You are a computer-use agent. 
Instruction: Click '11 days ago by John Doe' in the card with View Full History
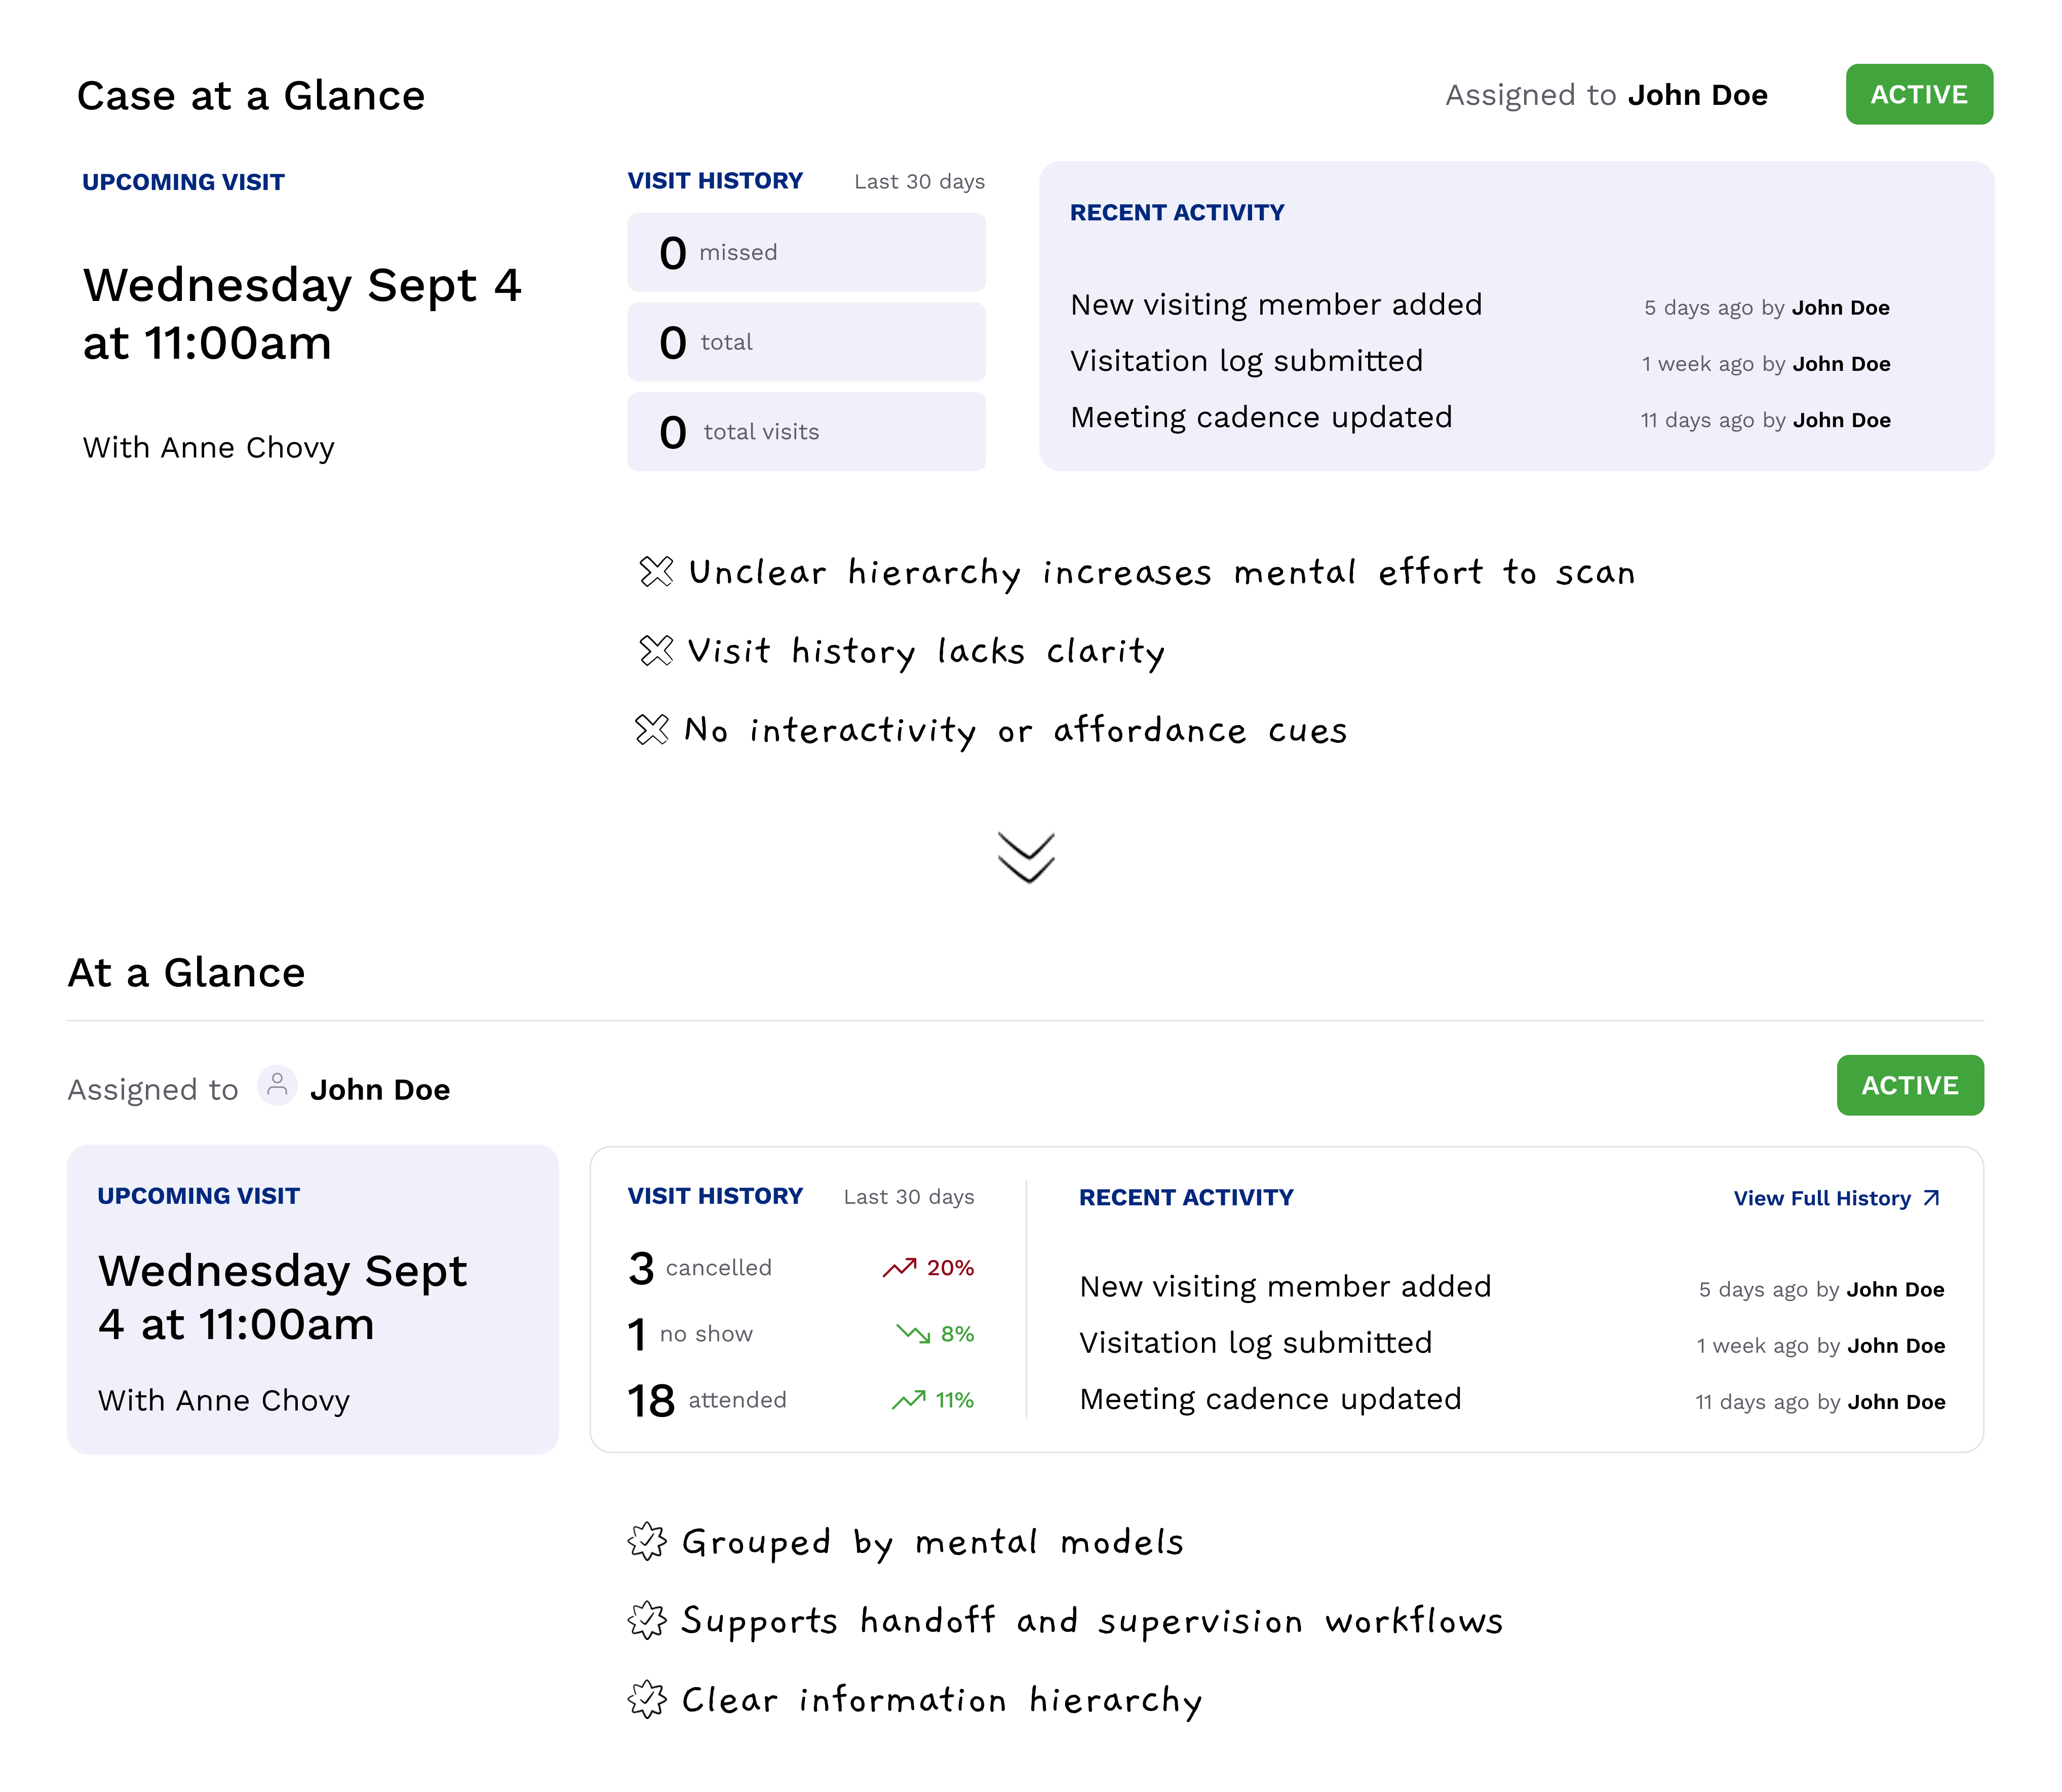pos(1820,1402)
